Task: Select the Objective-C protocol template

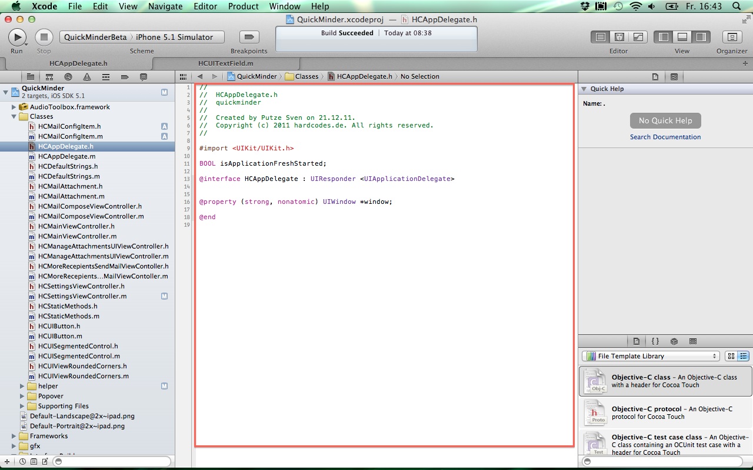Action: [x=665, y=413]
